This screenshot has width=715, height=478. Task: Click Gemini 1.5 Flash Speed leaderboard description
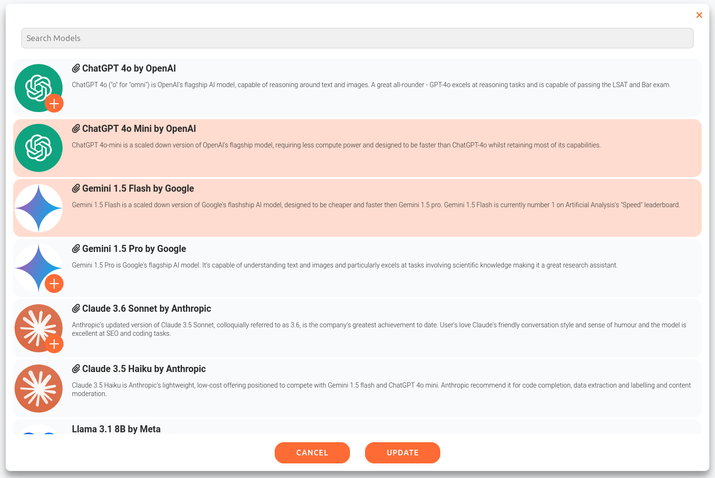click(376, 205)
